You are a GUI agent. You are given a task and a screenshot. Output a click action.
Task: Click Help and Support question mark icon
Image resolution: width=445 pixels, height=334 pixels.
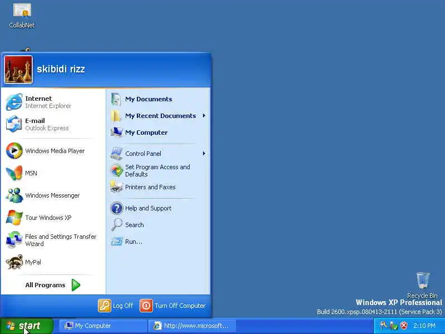(x=116, y=208)
